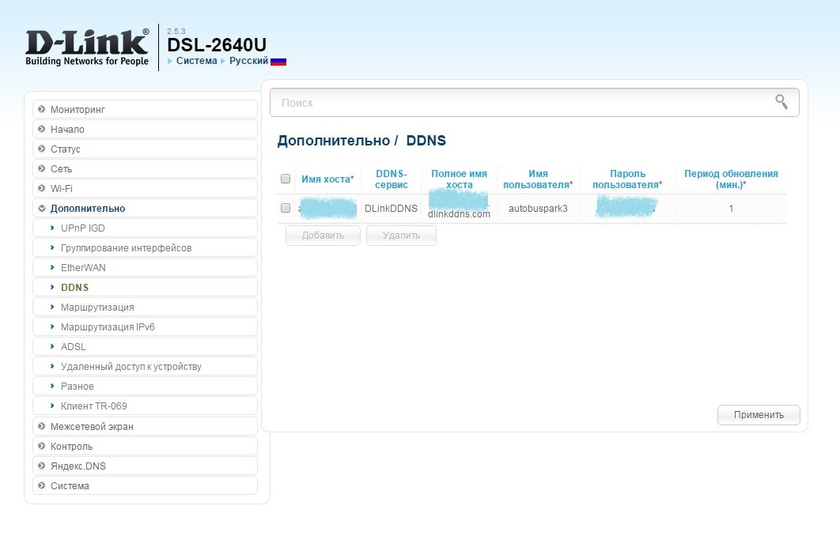This screenshot has width=840, height=547.
Task: Click the D-Link logo
Action: coord(87,47)
